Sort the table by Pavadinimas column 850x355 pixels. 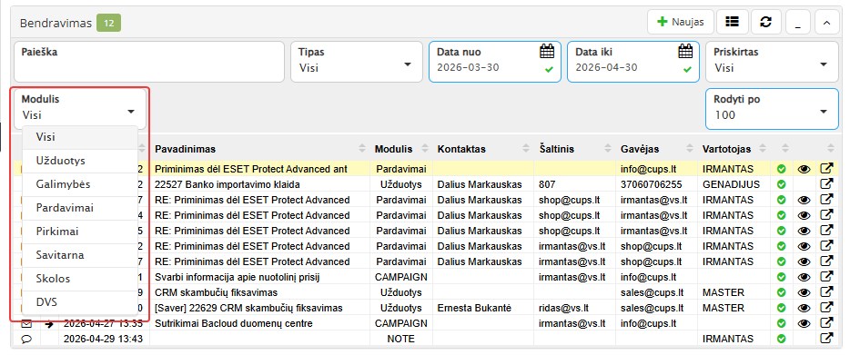tap(259, 149)
